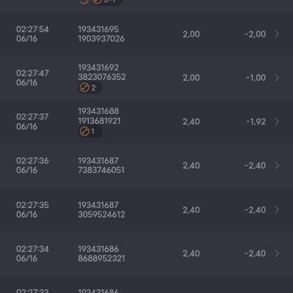This screenshot has width=293, height=293.
Task: Select round ID 193431695
Action: pos(98,29)
